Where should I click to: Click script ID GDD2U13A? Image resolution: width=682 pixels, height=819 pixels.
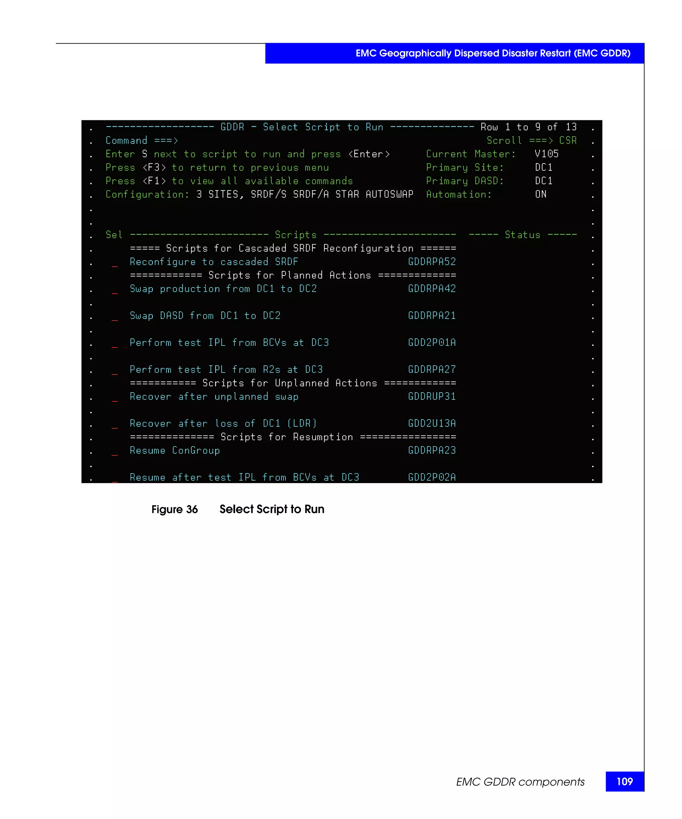[x=432, y=423]
